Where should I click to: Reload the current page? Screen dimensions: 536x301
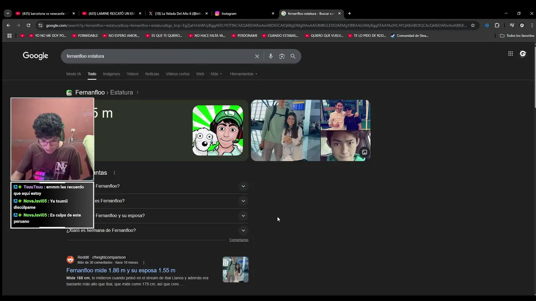28,25
